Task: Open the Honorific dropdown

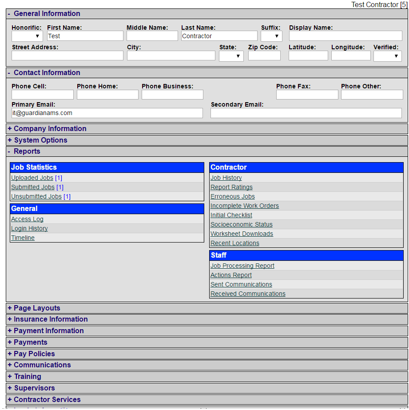Action: [x=27, y=36]
